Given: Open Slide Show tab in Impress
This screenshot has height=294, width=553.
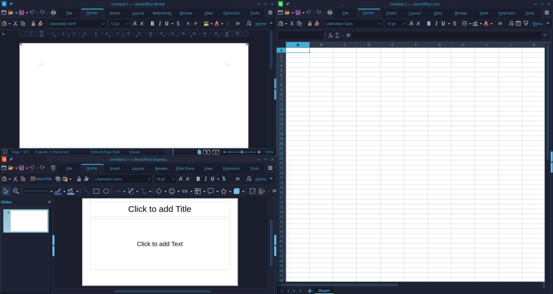Looking at the screenshot, I should [x=185, y=168].
